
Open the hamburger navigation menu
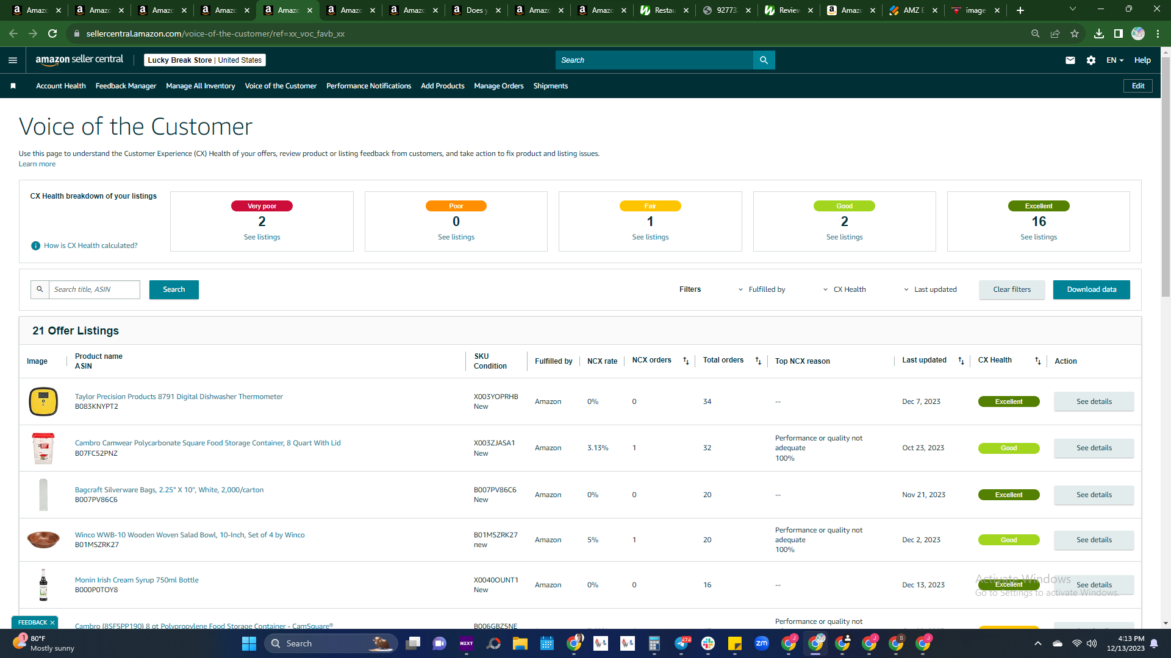13,60
